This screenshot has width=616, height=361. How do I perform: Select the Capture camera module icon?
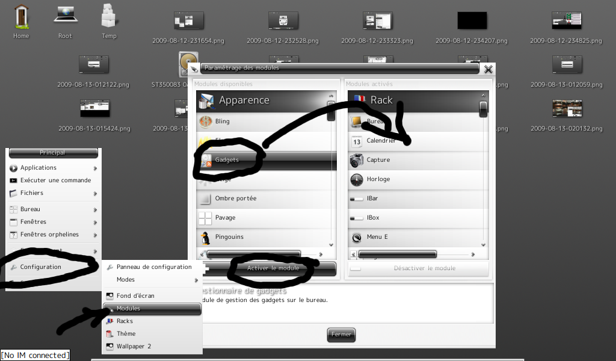click(x=357, y=160)
